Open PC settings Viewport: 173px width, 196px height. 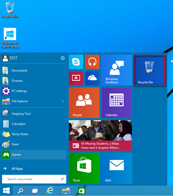(34, 91)
